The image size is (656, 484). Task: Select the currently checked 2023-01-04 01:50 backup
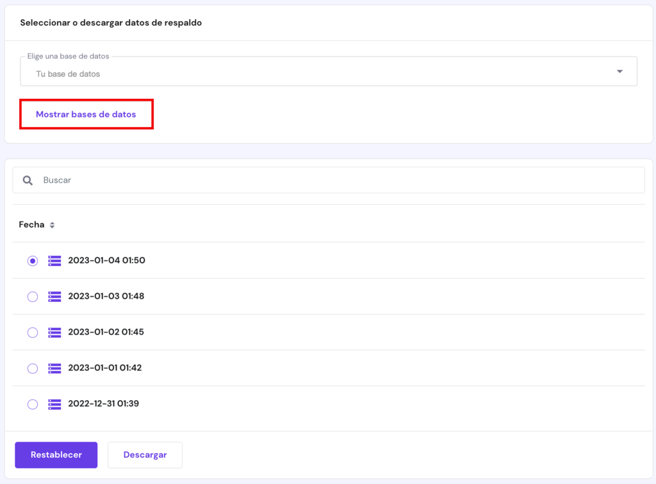(33, 260)
